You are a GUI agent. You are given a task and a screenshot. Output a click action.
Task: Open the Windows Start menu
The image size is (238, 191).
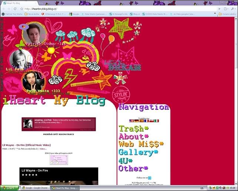[x=9, y=188]
